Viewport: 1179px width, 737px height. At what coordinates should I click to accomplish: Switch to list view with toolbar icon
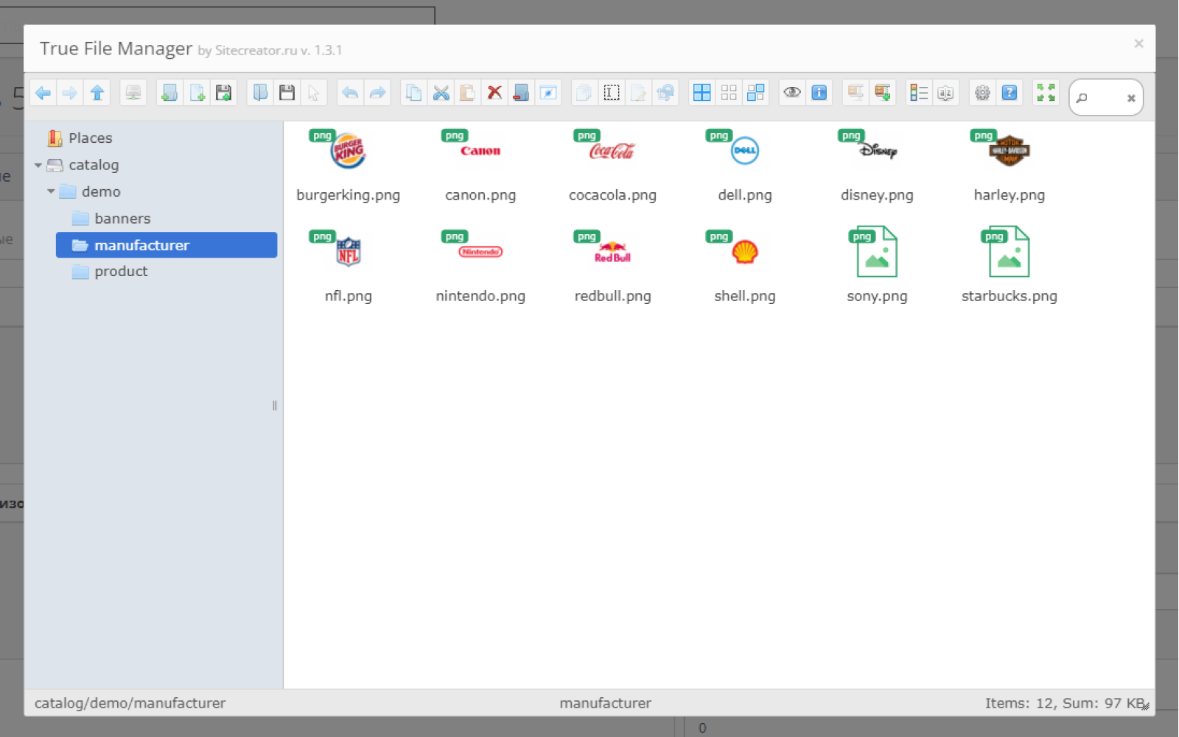coord(919,93)
